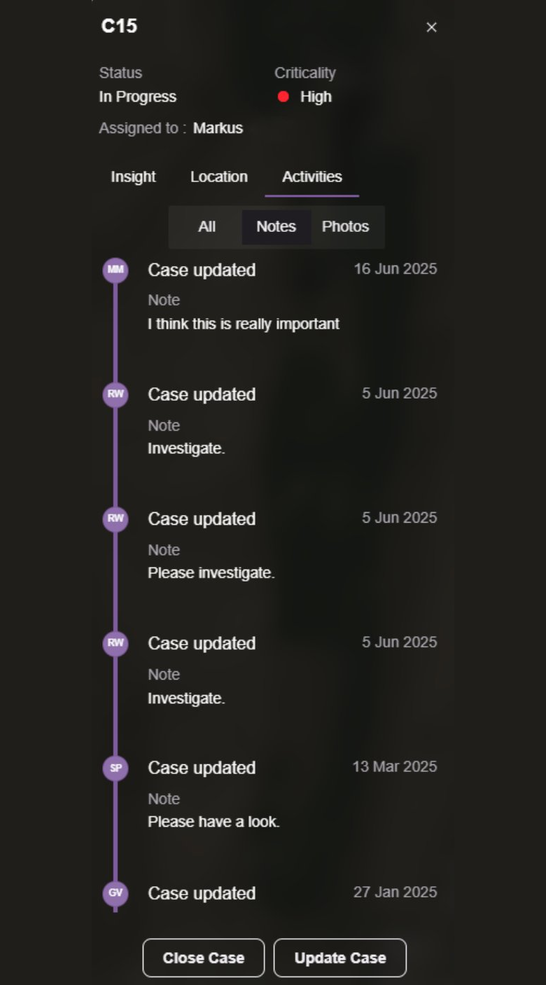Viewport: 546px width, 985px height.
Task: Click the GV avatar on the timeline
Action: [115, 893]
